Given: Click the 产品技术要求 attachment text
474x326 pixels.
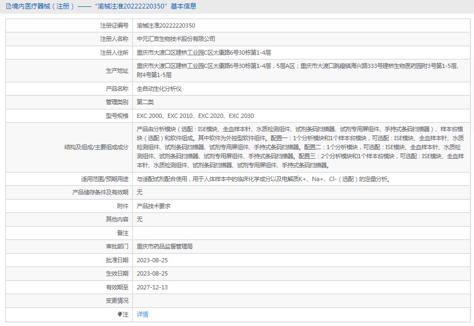Looking at the screenshot, I should (154, 206).
